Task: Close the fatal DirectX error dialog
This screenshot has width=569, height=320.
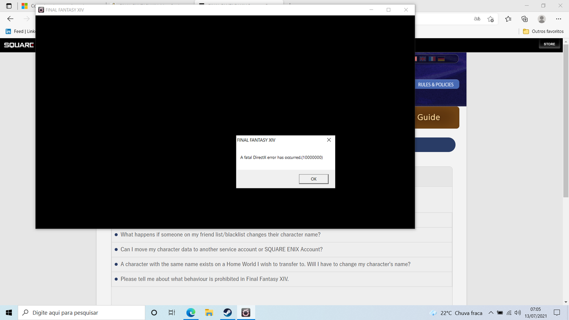Action: pos(329,140)
